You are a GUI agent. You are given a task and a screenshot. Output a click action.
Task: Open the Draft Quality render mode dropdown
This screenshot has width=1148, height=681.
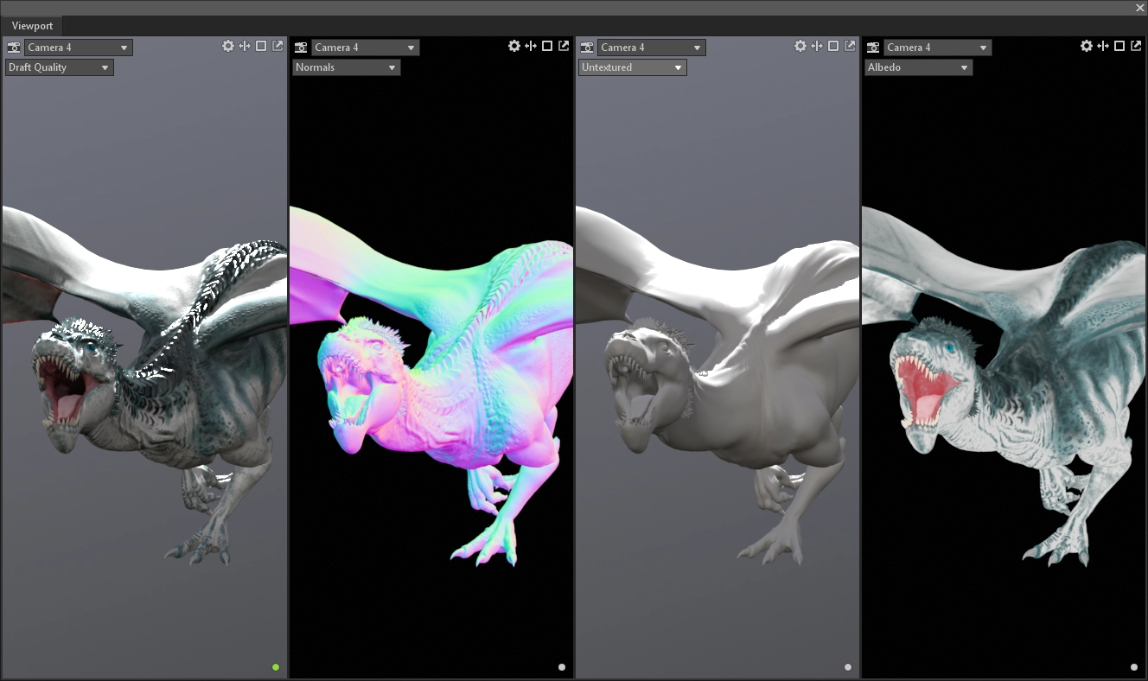click(x=60, y=67)
